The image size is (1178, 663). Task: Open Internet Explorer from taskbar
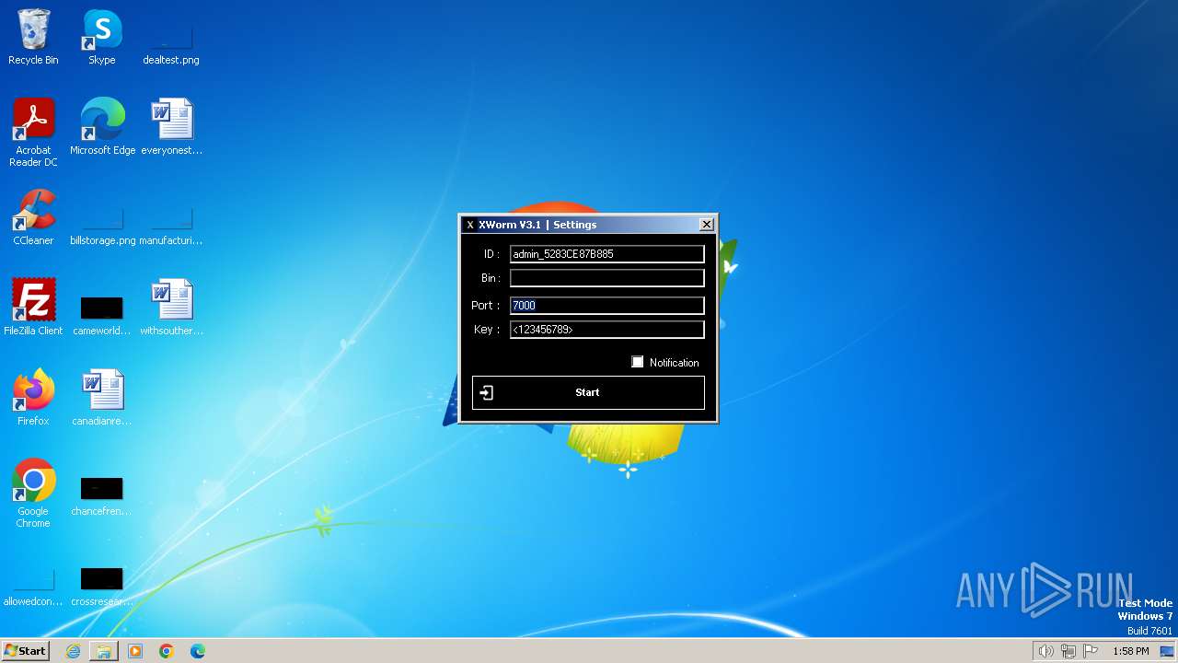(73, 651)
